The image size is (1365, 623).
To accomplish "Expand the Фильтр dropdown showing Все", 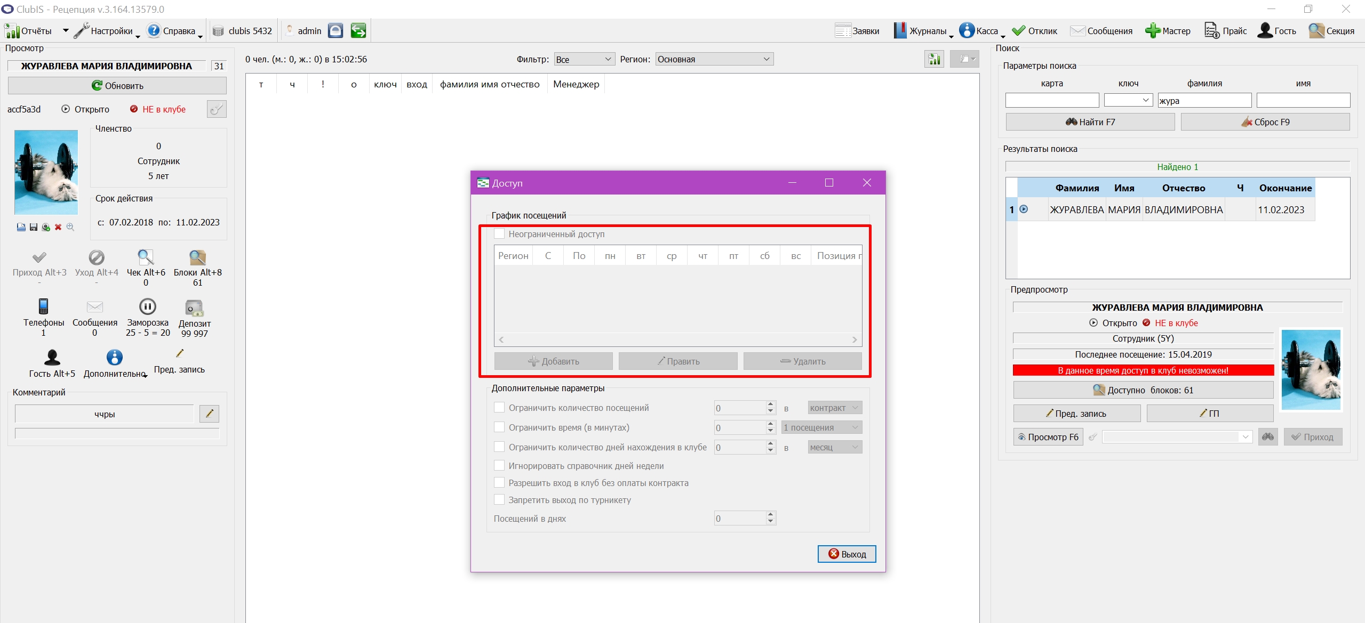I will pyautogui.click(x=584, y=59).
